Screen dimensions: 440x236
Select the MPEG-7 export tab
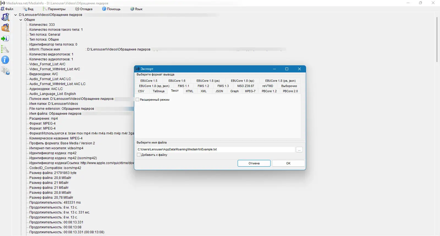(250, 91)
